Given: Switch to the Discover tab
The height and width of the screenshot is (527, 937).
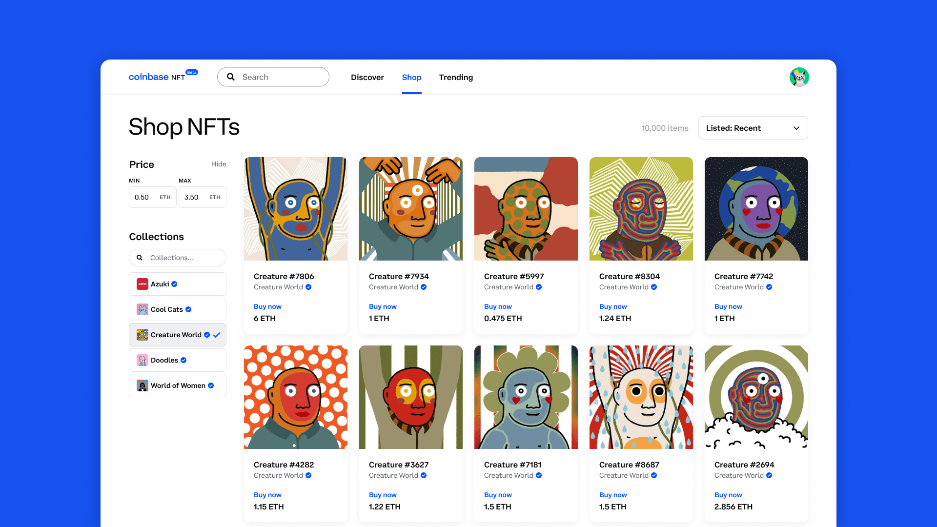Looking at the screenshot, I should [x=367, y=77].
